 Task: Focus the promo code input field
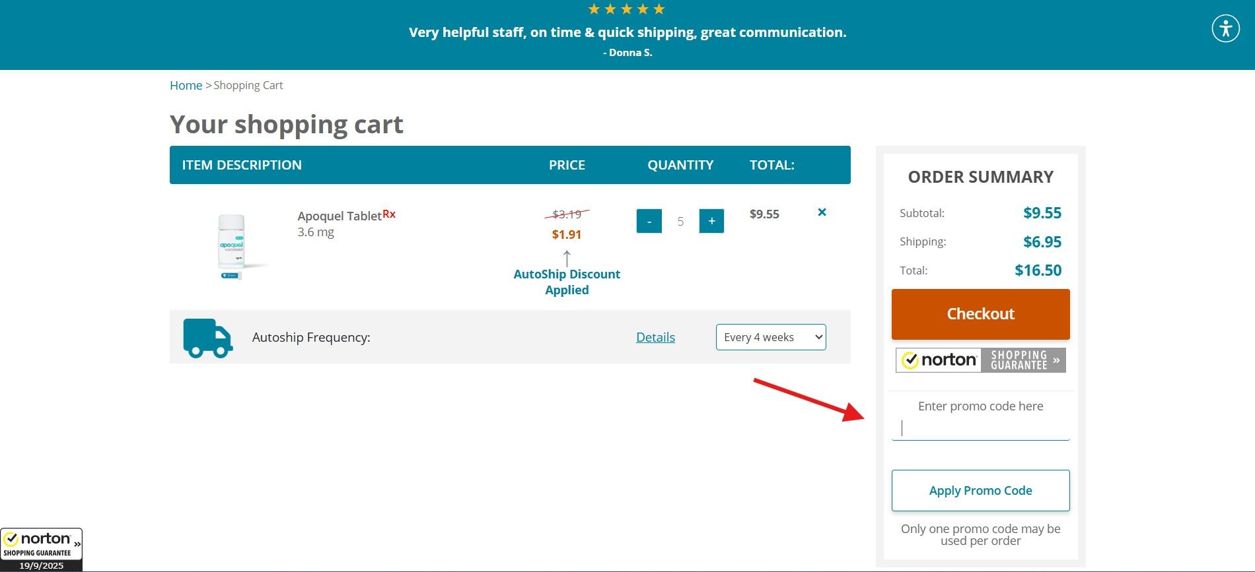point(980,429)
